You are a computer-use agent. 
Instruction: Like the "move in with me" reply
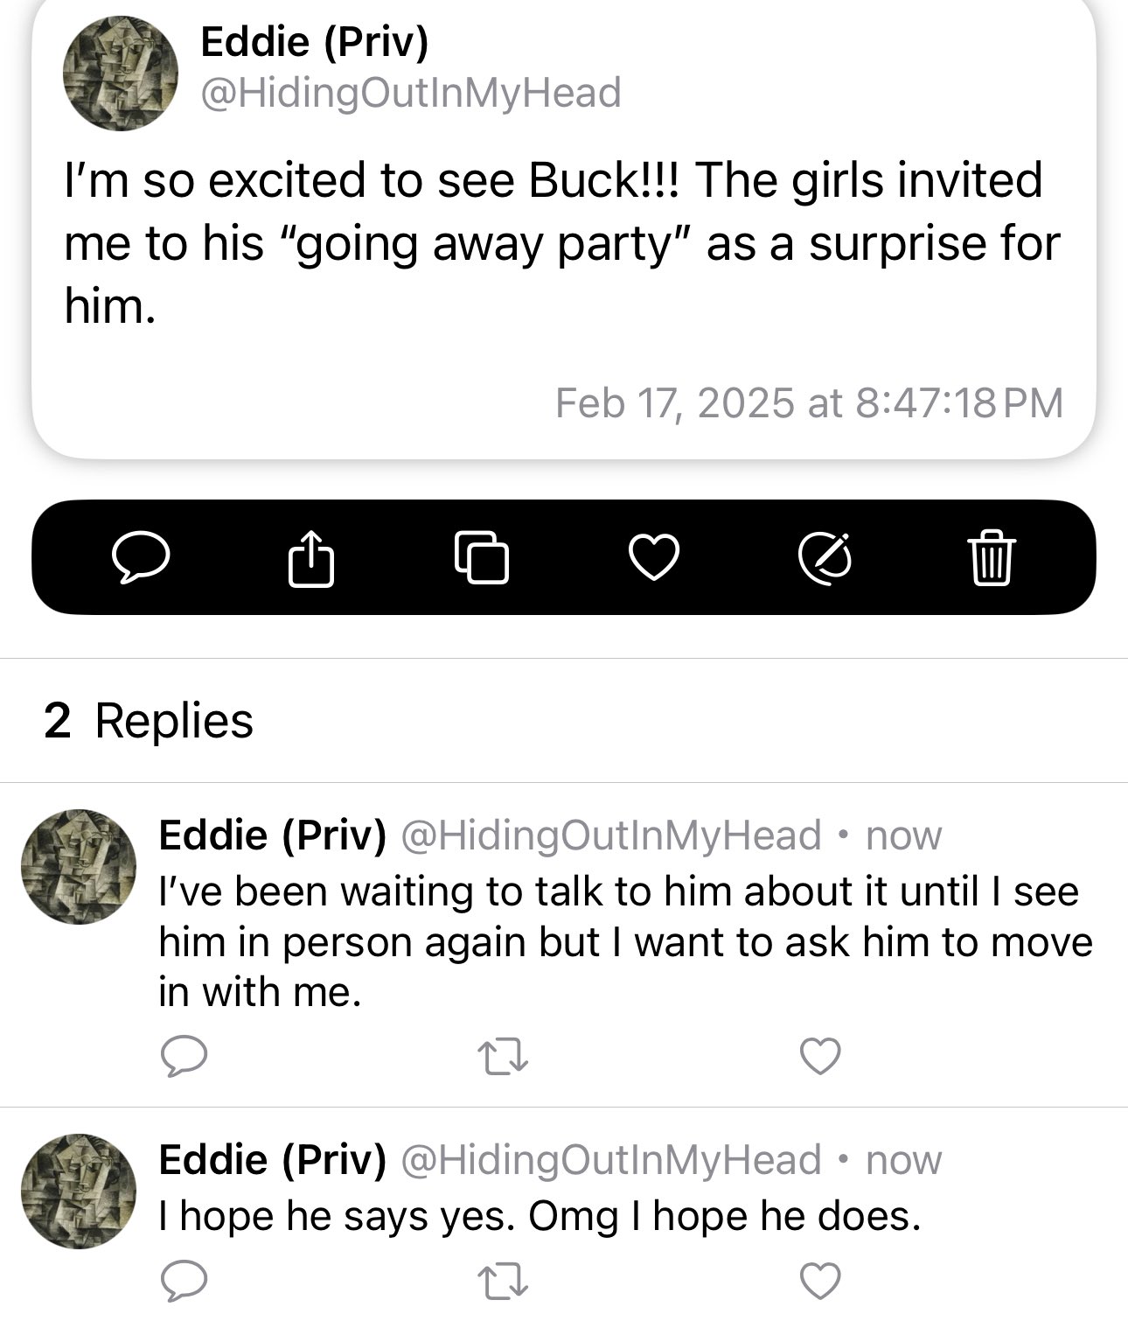[820, 1056]
